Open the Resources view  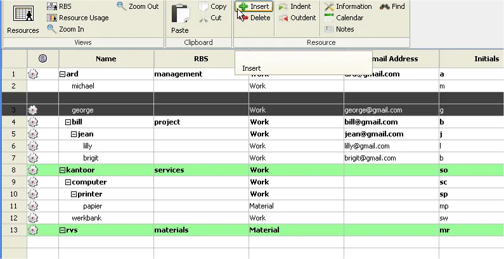(x=23, y=19)
